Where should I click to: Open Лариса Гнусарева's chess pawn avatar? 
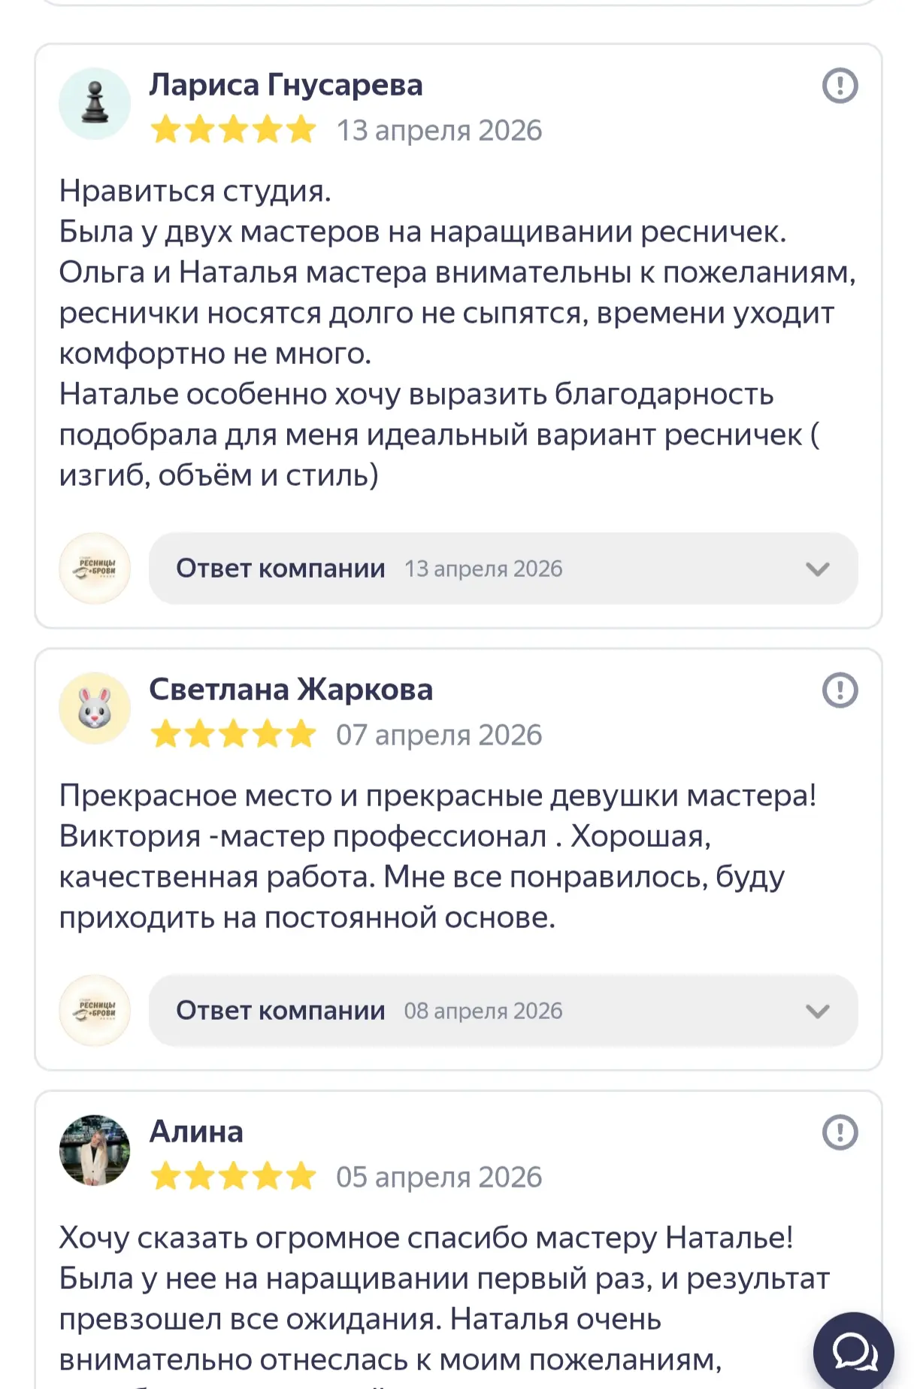(x=95, y=104)
